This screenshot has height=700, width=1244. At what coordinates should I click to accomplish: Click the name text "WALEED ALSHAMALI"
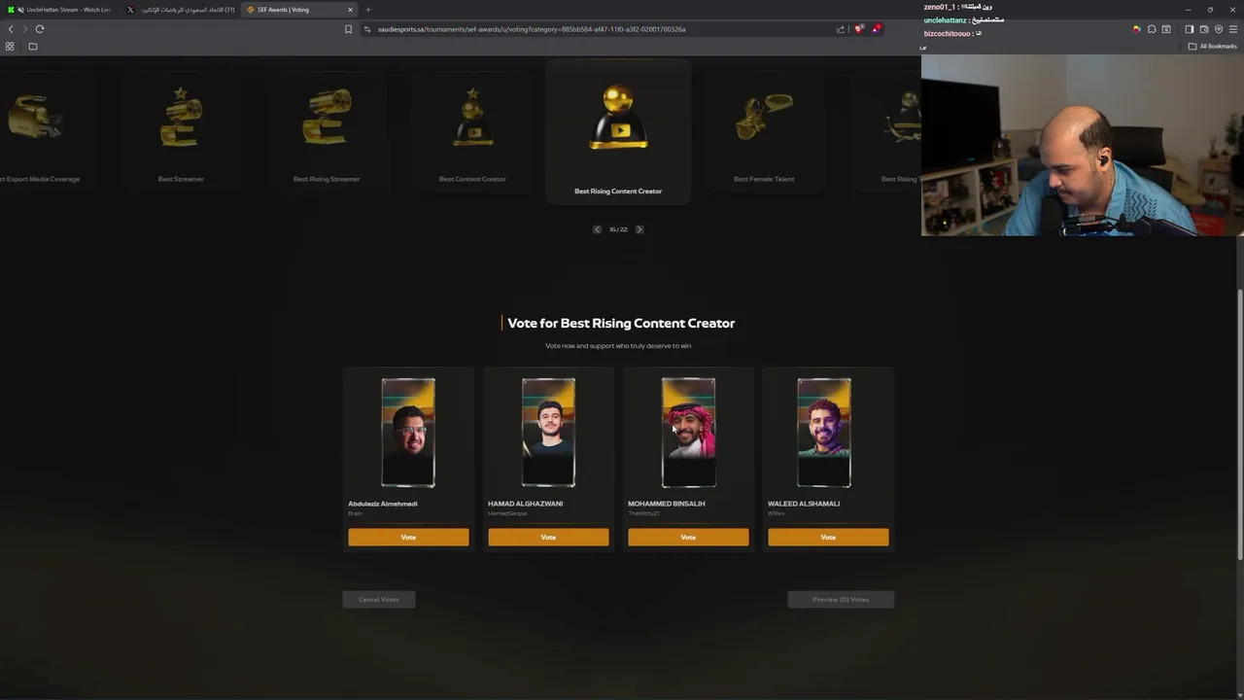804,504
